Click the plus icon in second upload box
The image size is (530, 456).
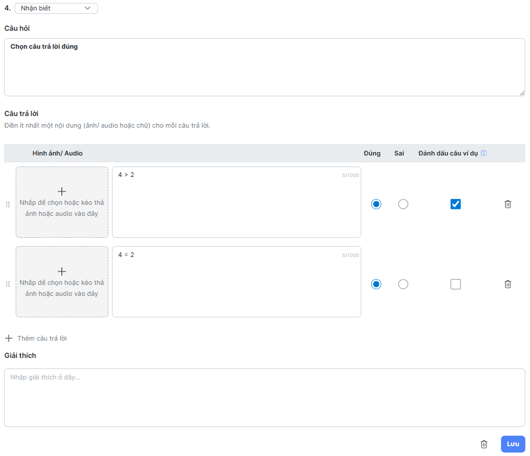pyautogui.click(x=62, y=272)
